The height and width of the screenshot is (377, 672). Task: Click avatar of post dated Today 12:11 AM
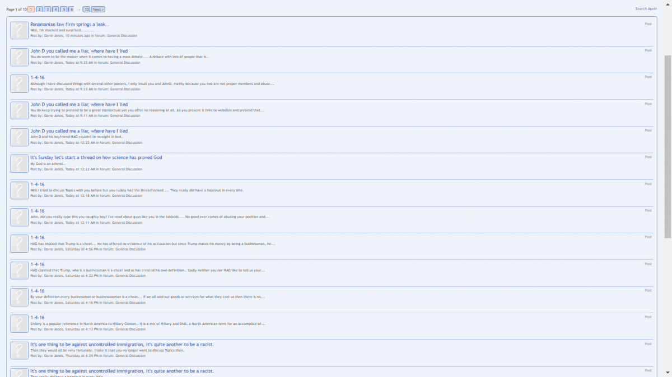click(x=19, y=217)
